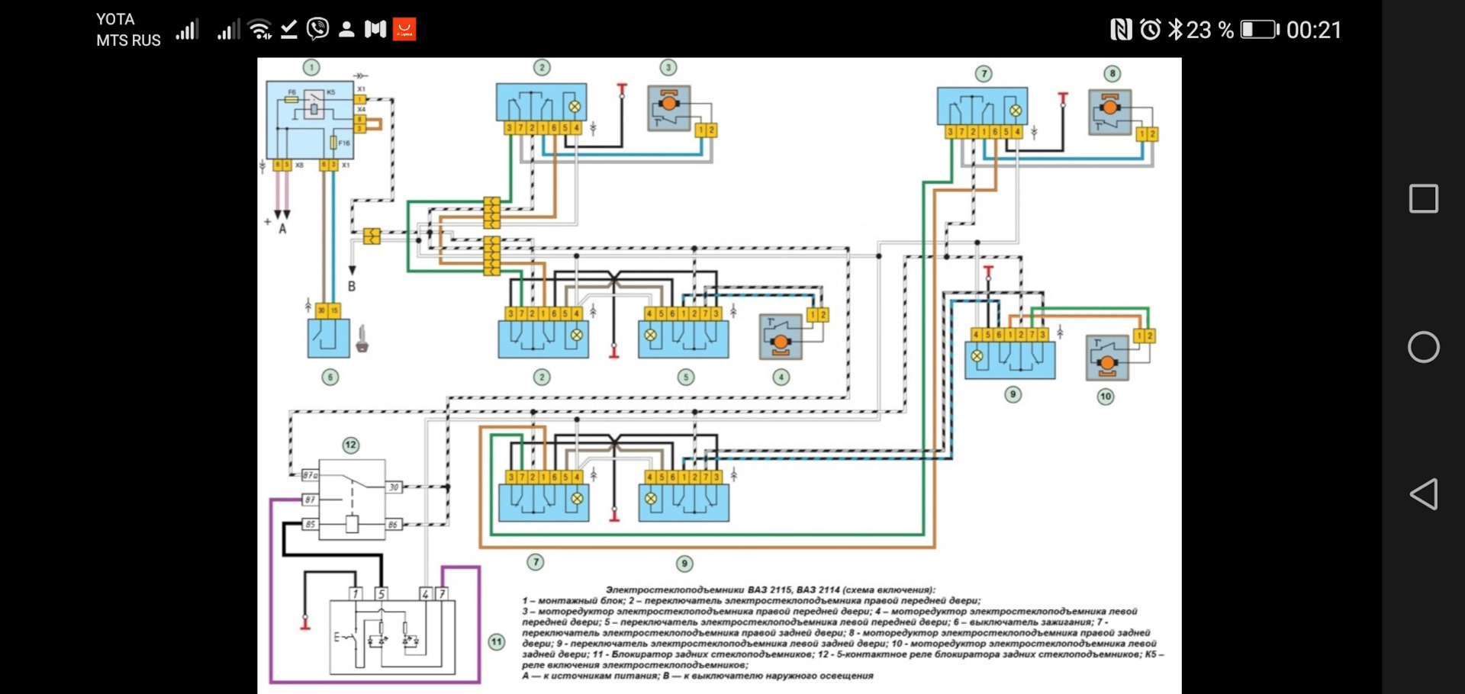Tap circled number 1 above mounting block
The width and height of the screenshot is (1465, 694).
311,68
